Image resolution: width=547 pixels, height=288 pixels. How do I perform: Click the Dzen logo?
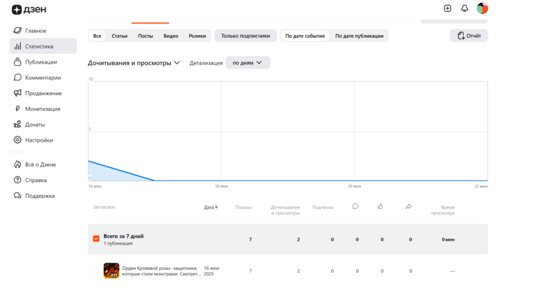[x=29, y=10]
